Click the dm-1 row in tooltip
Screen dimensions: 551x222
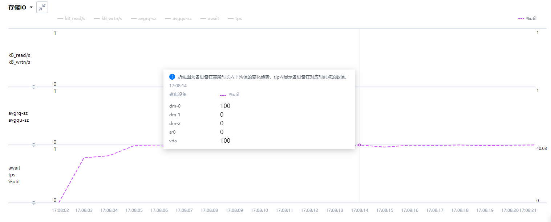[259, 115]
